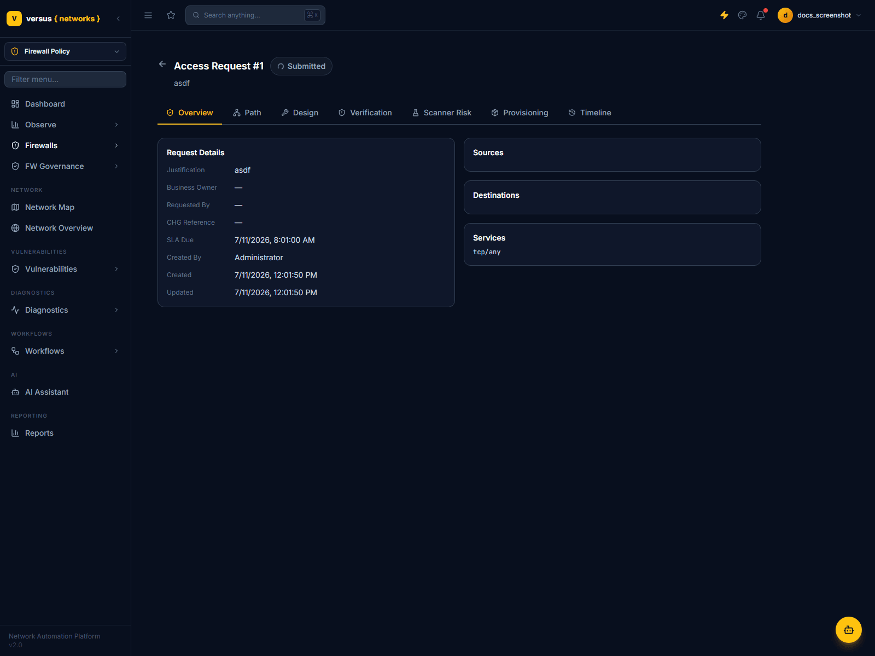This screenshot has height=656, width=875.
Task: Expand the Vulnerabilities menu section
Action: pyautogui.click(x=66, y=269)
